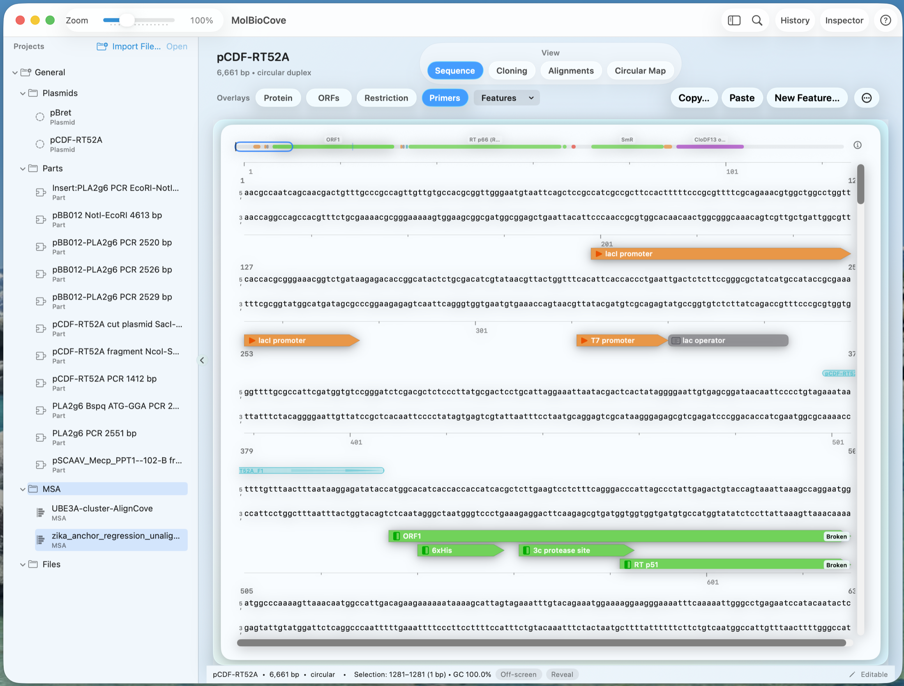Switch to the Circular Map view
The height and width of the screenshot is (686, 904).
pyautogui.click(x=640, y=70)
